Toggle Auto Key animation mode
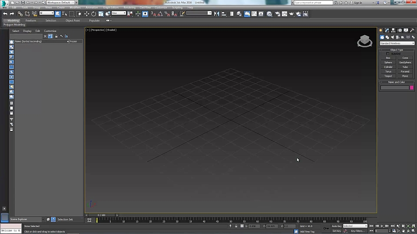Screen dimensions: 417x234 click(x=337, y=226)
